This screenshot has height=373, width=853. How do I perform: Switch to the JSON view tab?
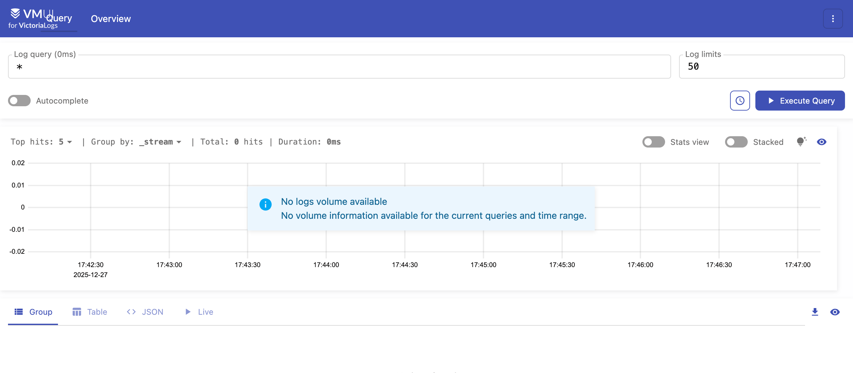pyautogui.click(x=145, y=312)
